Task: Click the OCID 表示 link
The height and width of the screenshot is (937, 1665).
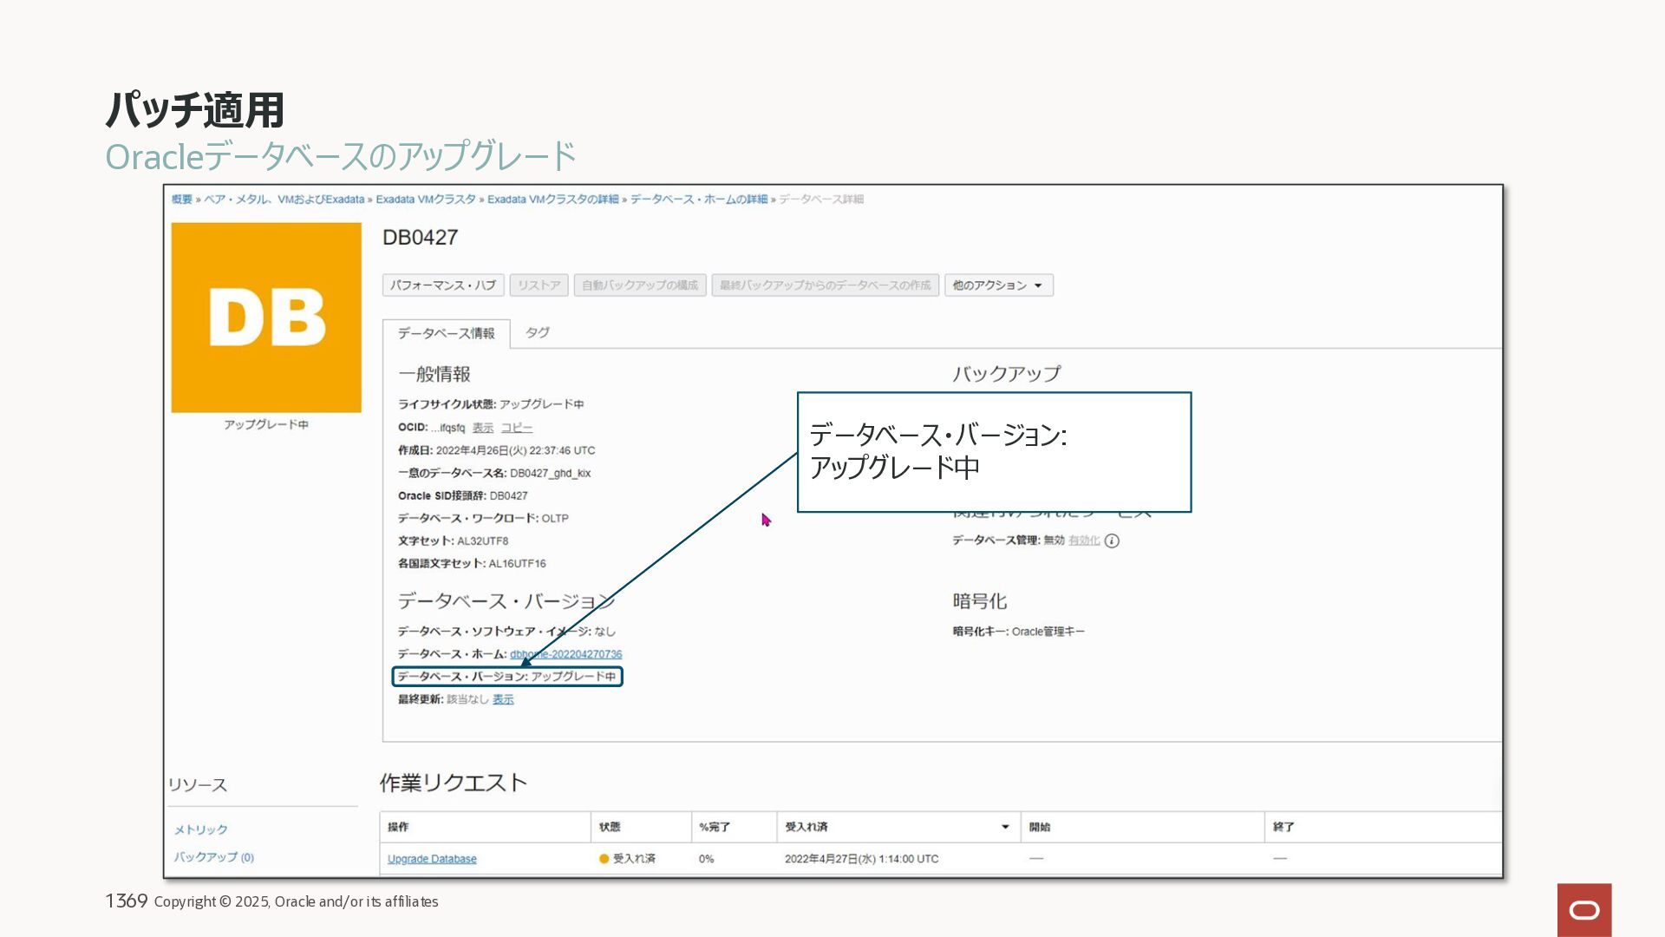Action: pos(482,428)
